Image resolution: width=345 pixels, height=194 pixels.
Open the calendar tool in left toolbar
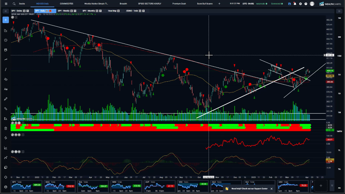tap(6, 50)
